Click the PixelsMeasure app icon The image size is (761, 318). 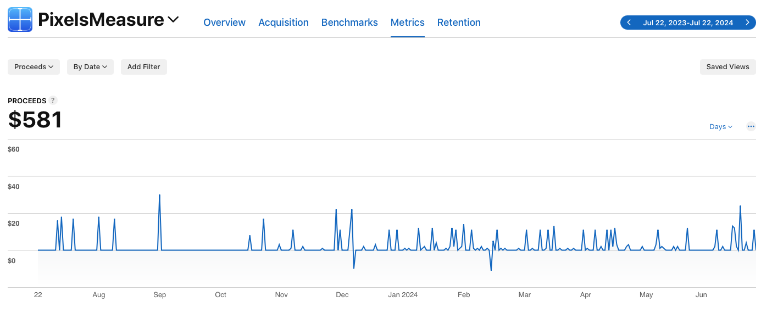[20, 20]
